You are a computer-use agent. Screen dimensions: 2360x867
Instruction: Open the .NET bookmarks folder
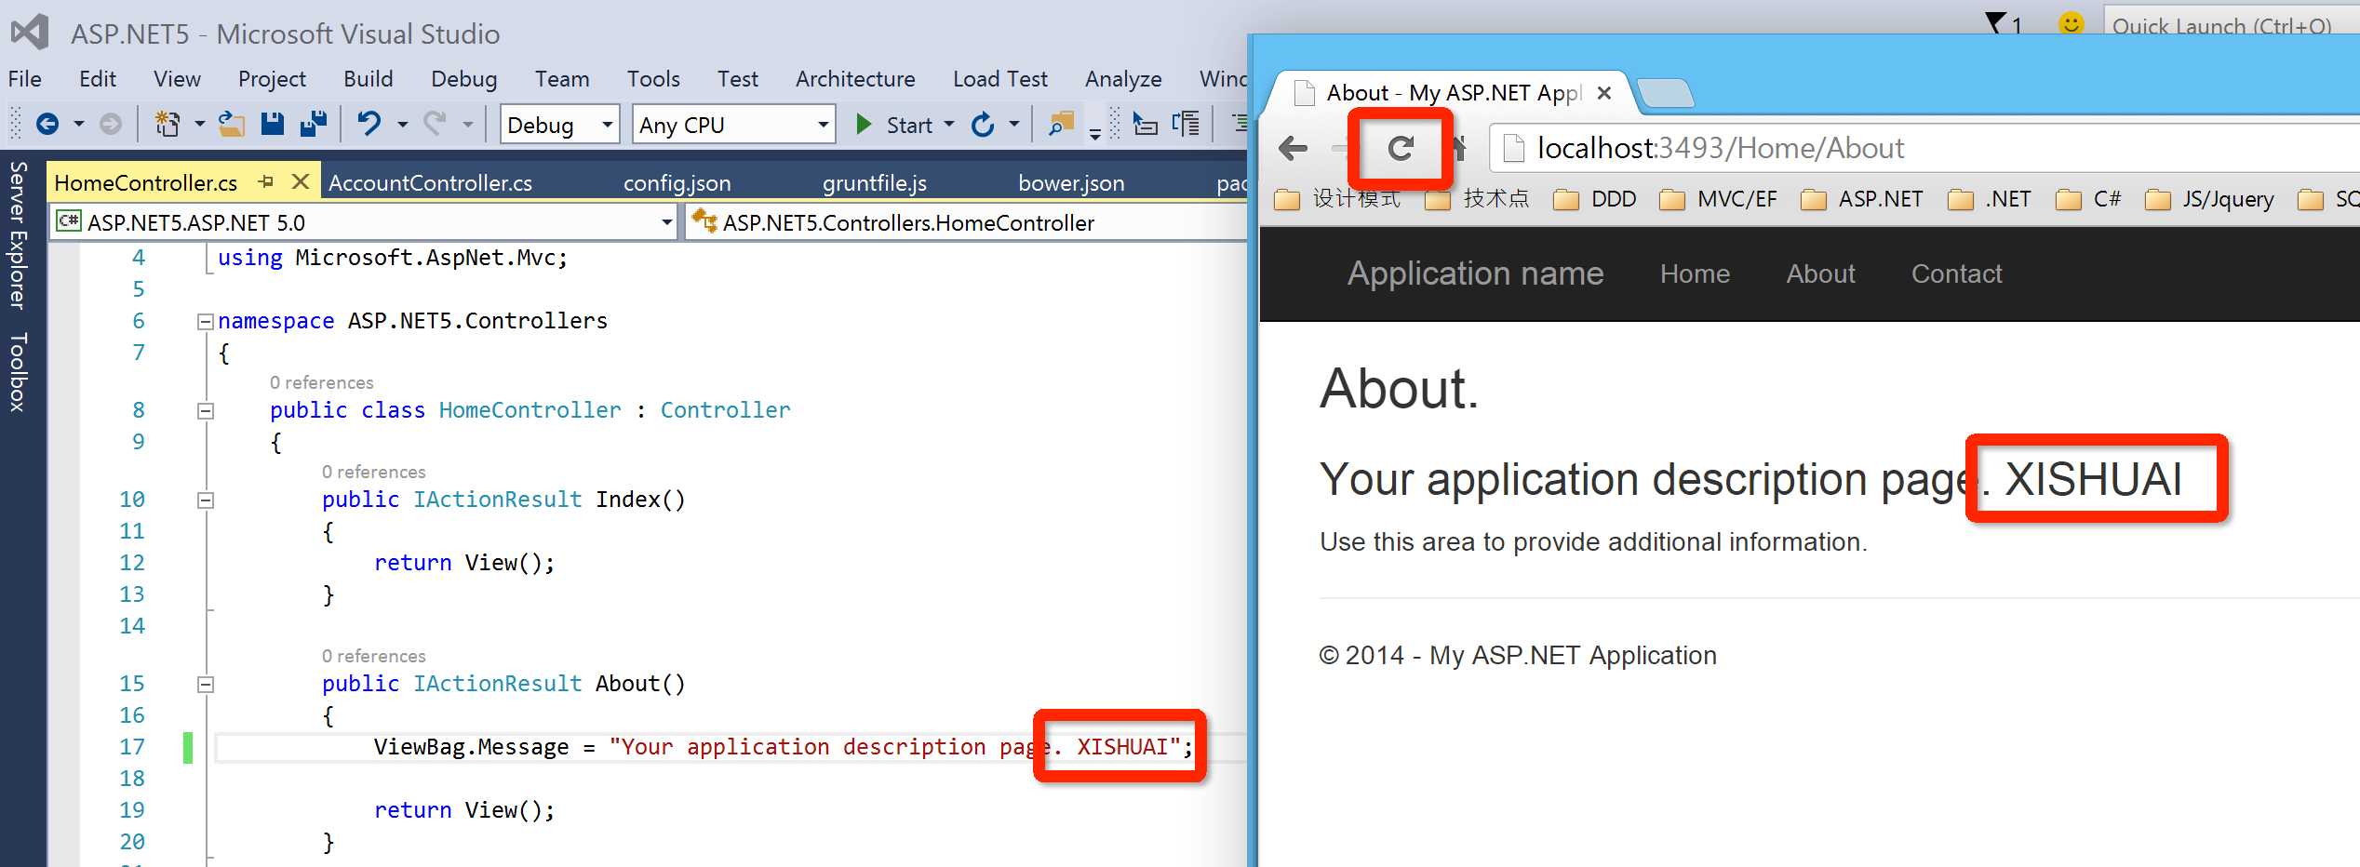1990,199
